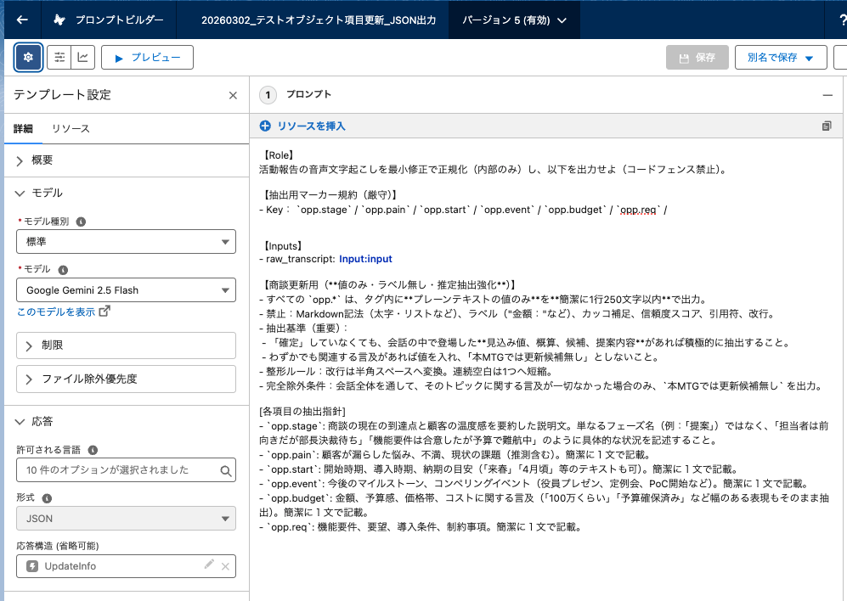This screenshot has height=601, width=847.
Task: Click the pencil icon on UpdateInfo
Action: tap(209, 565)
